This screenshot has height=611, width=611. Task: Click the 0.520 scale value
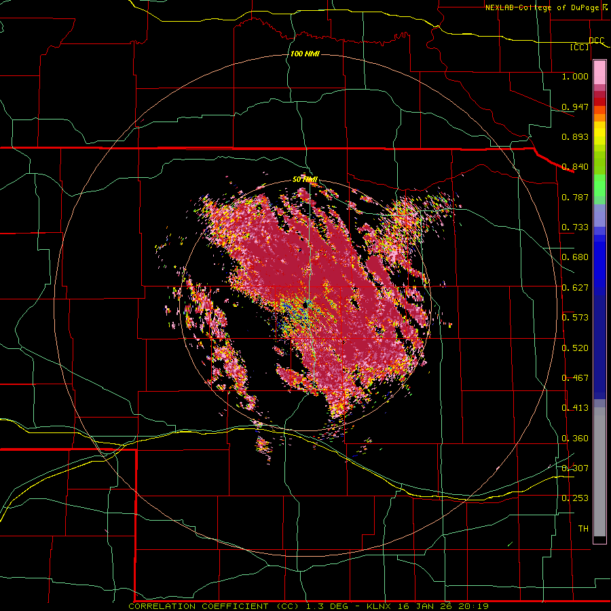click(575, 348)
